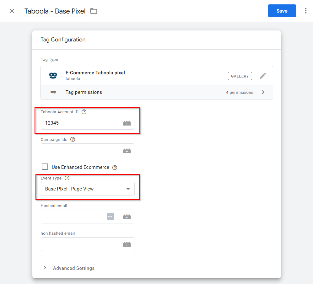
Task: Insert variable for Hashed email field
Action: coord(127,217)
